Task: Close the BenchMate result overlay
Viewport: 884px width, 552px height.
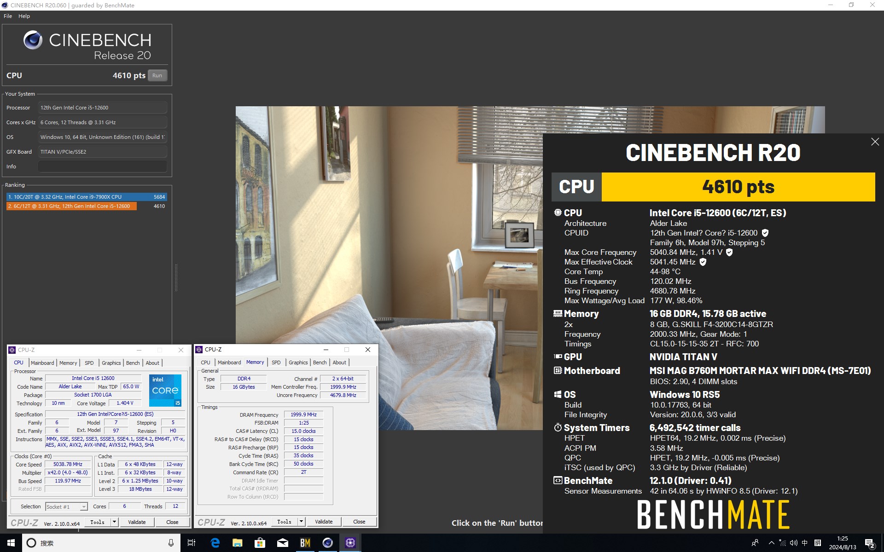Action: 875,142
